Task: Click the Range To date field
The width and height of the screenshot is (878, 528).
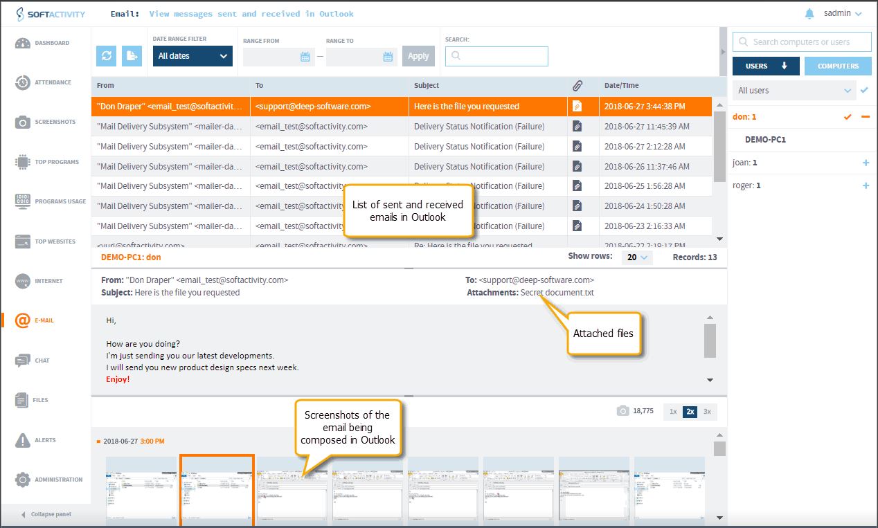Action: tap(361, 57)
